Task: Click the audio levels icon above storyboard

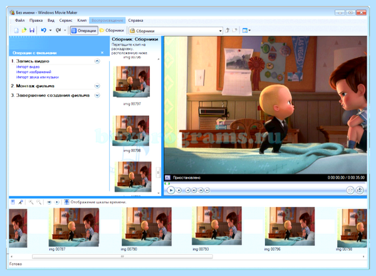Action: click(x=13, y=202)
